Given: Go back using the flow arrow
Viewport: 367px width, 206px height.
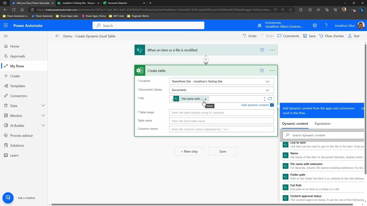Looking at the screenshot, I should coord(57,36).
